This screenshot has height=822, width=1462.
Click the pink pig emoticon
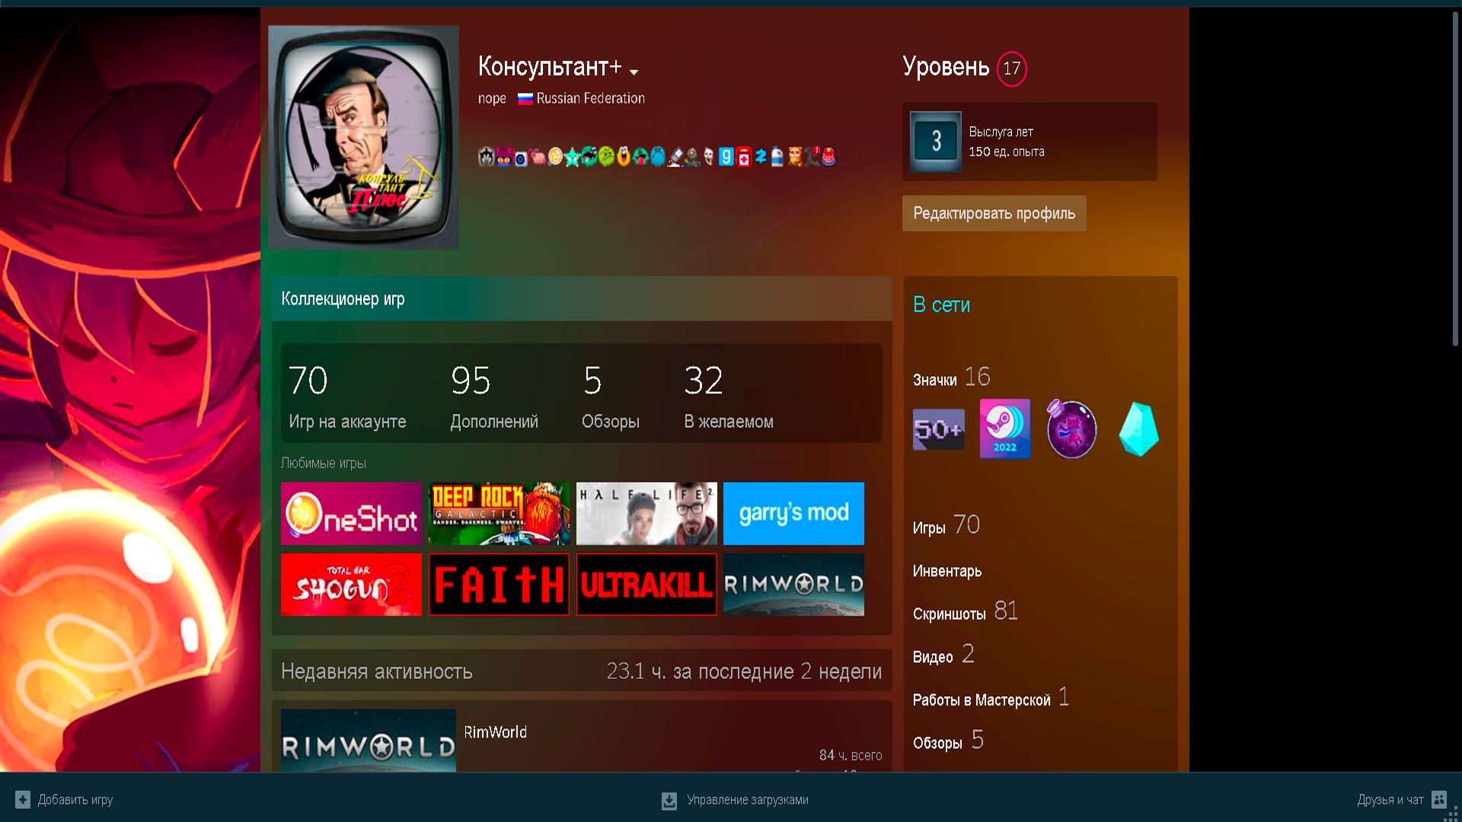point(538,157)
